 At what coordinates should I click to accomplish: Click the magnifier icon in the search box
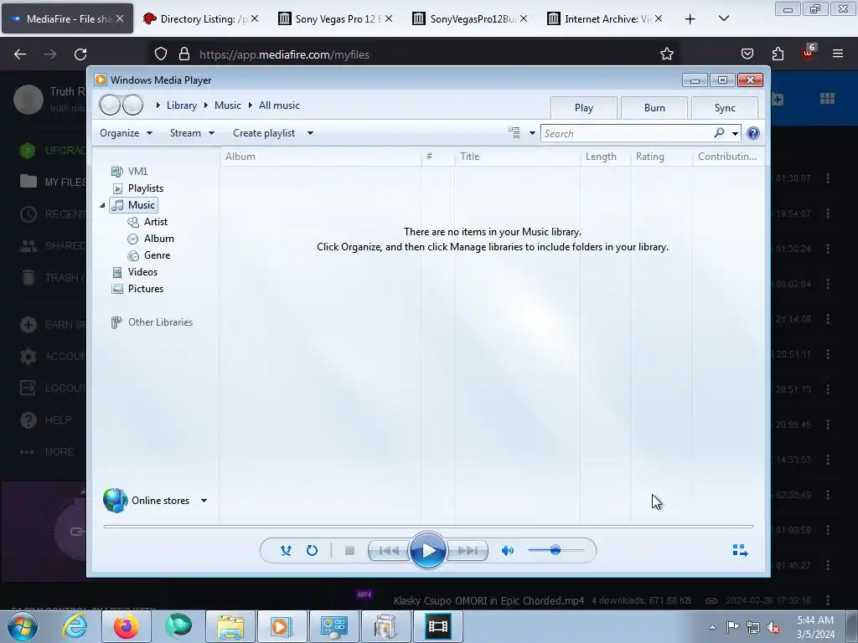[x=719, y=133]
